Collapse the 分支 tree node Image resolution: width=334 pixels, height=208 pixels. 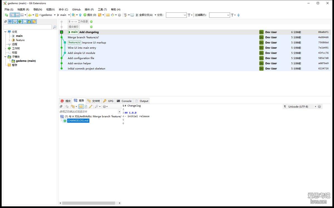click(x=5, y=32)
